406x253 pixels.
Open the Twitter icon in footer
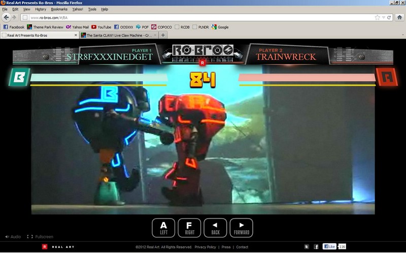tap(307, 247)
